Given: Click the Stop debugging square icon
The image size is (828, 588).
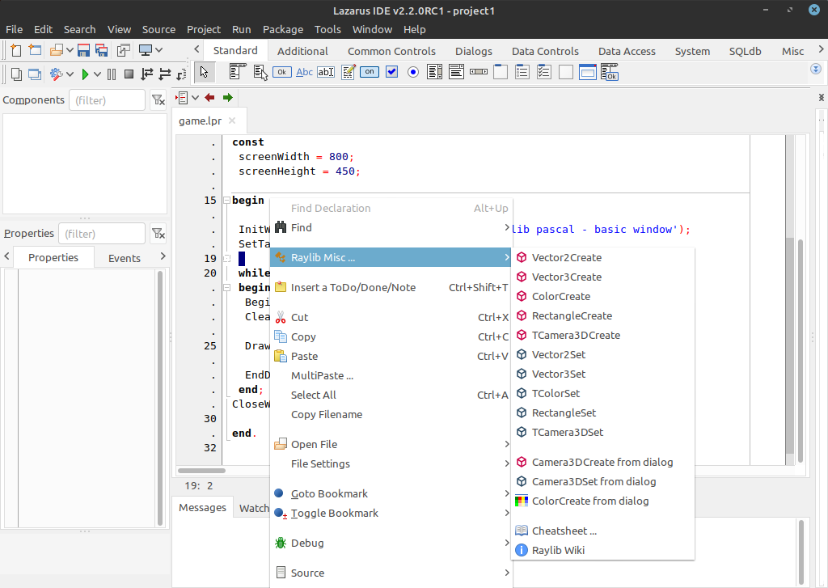Looking at the screenshot, I should point(129,74).
